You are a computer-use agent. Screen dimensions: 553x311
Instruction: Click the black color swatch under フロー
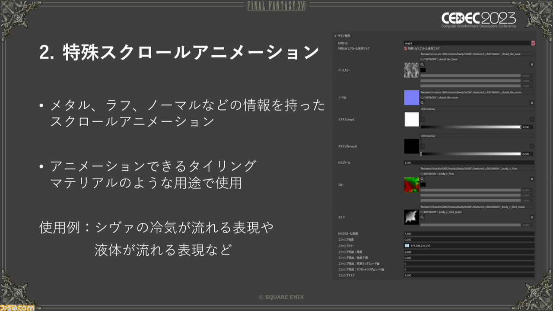pos(423,184)
